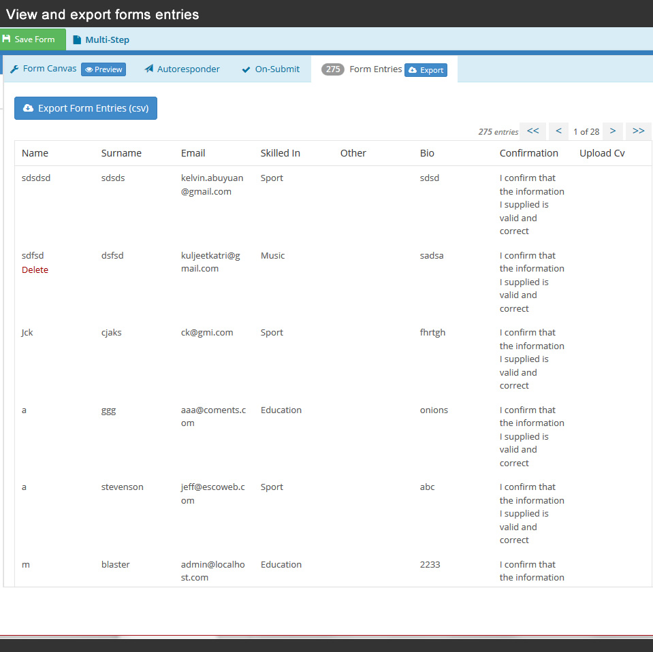653x652 pixels.
Task: Switch to the On-Submit tab
Action: [271, 69]
